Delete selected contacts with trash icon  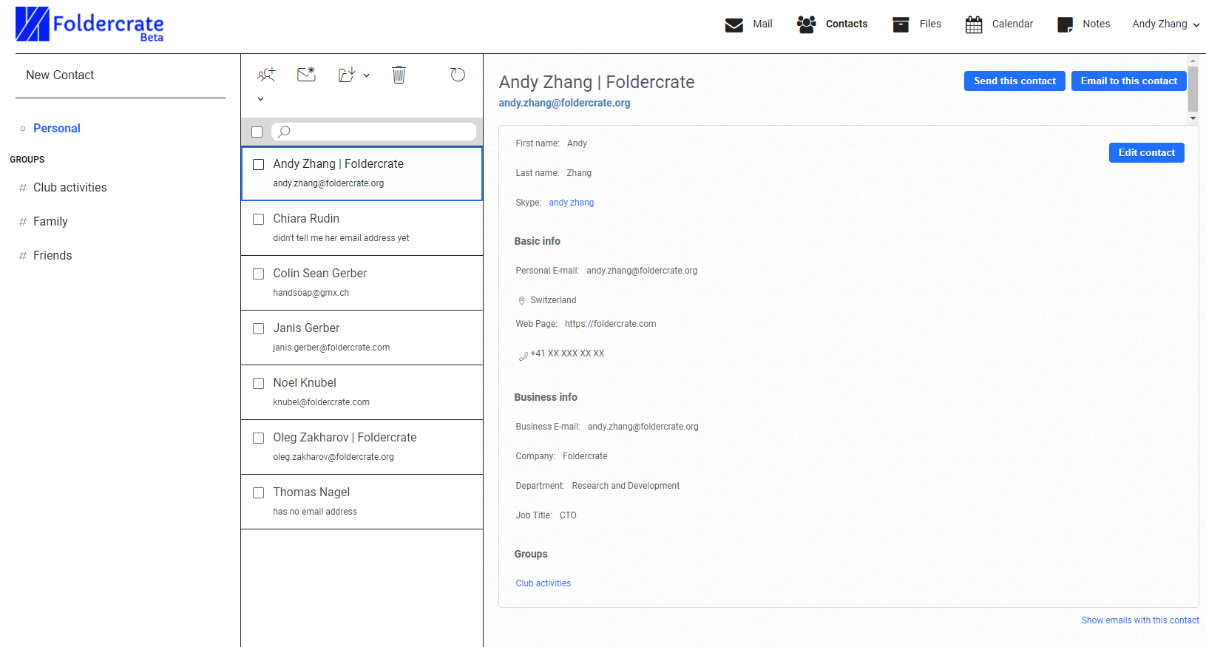coord(399,75)
